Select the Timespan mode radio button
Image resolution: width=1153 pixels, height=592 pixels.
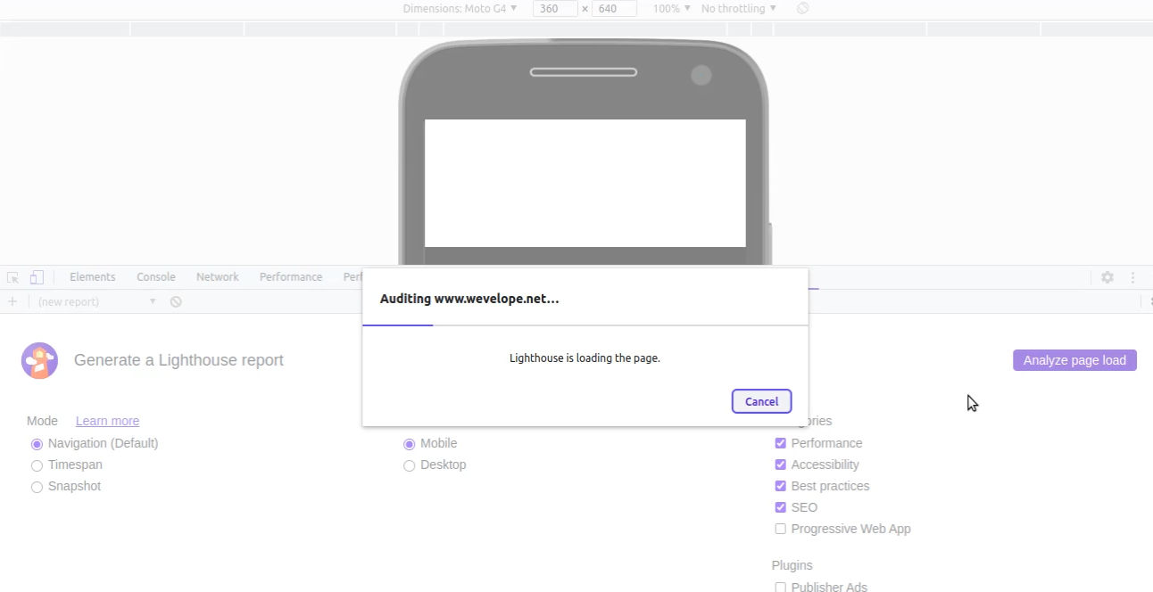[37, 465]
